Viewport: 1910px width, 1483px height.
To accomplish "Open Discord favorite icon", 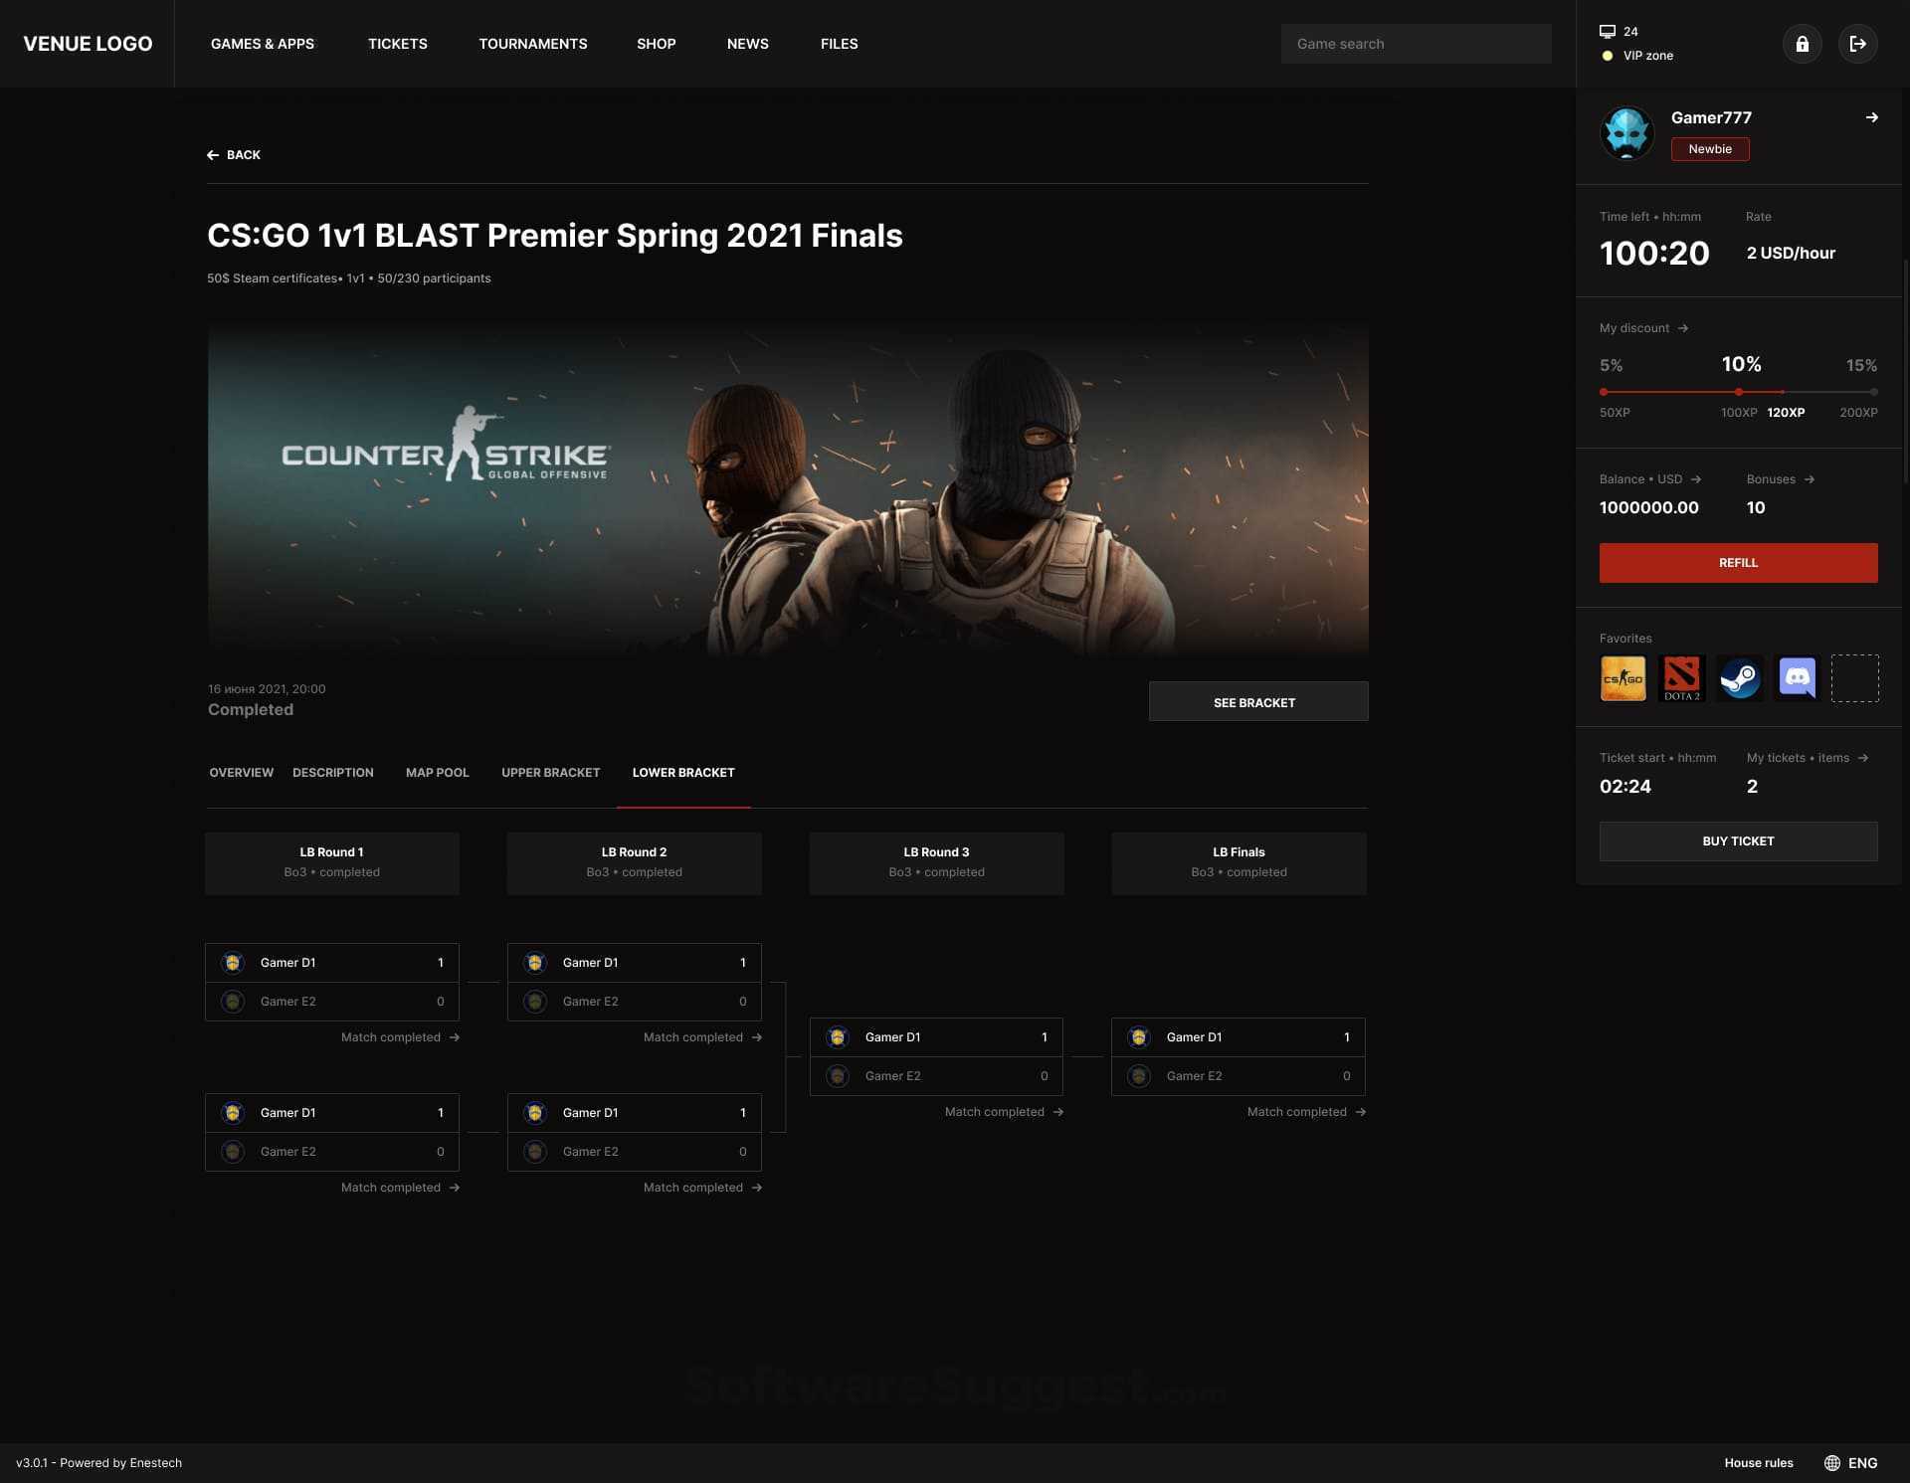I will coord(1797,678).
